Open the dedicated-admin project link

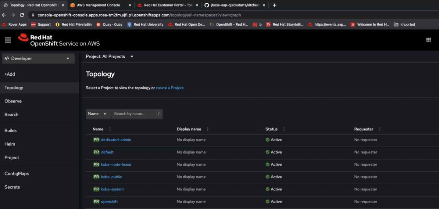pyautogui.click(x=116, y=140)
